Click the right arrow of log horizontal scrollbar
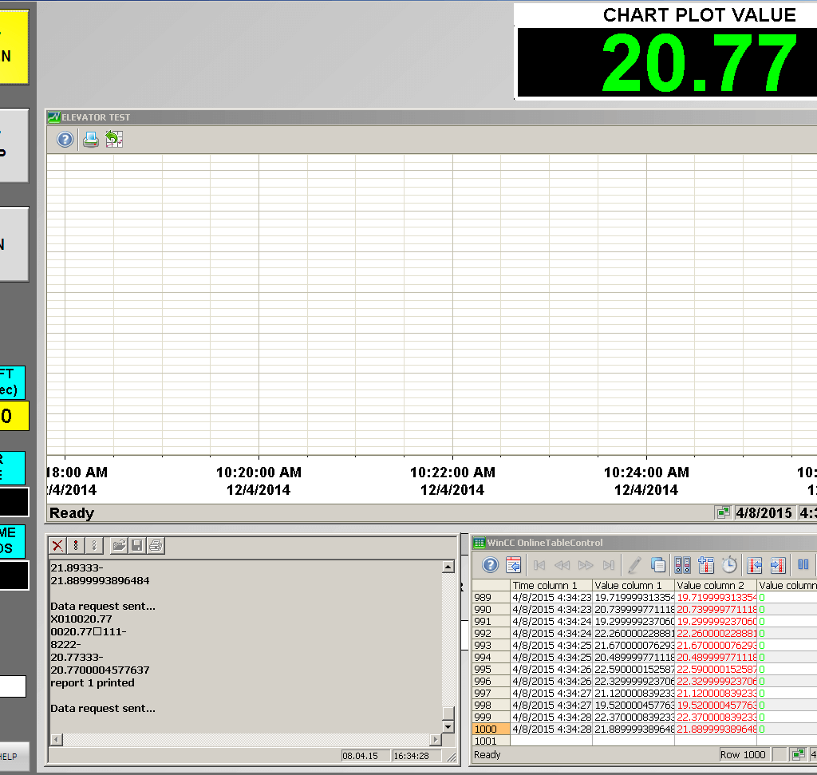The height and width of the screenshot is (775, 817). [x=436, y=739]
